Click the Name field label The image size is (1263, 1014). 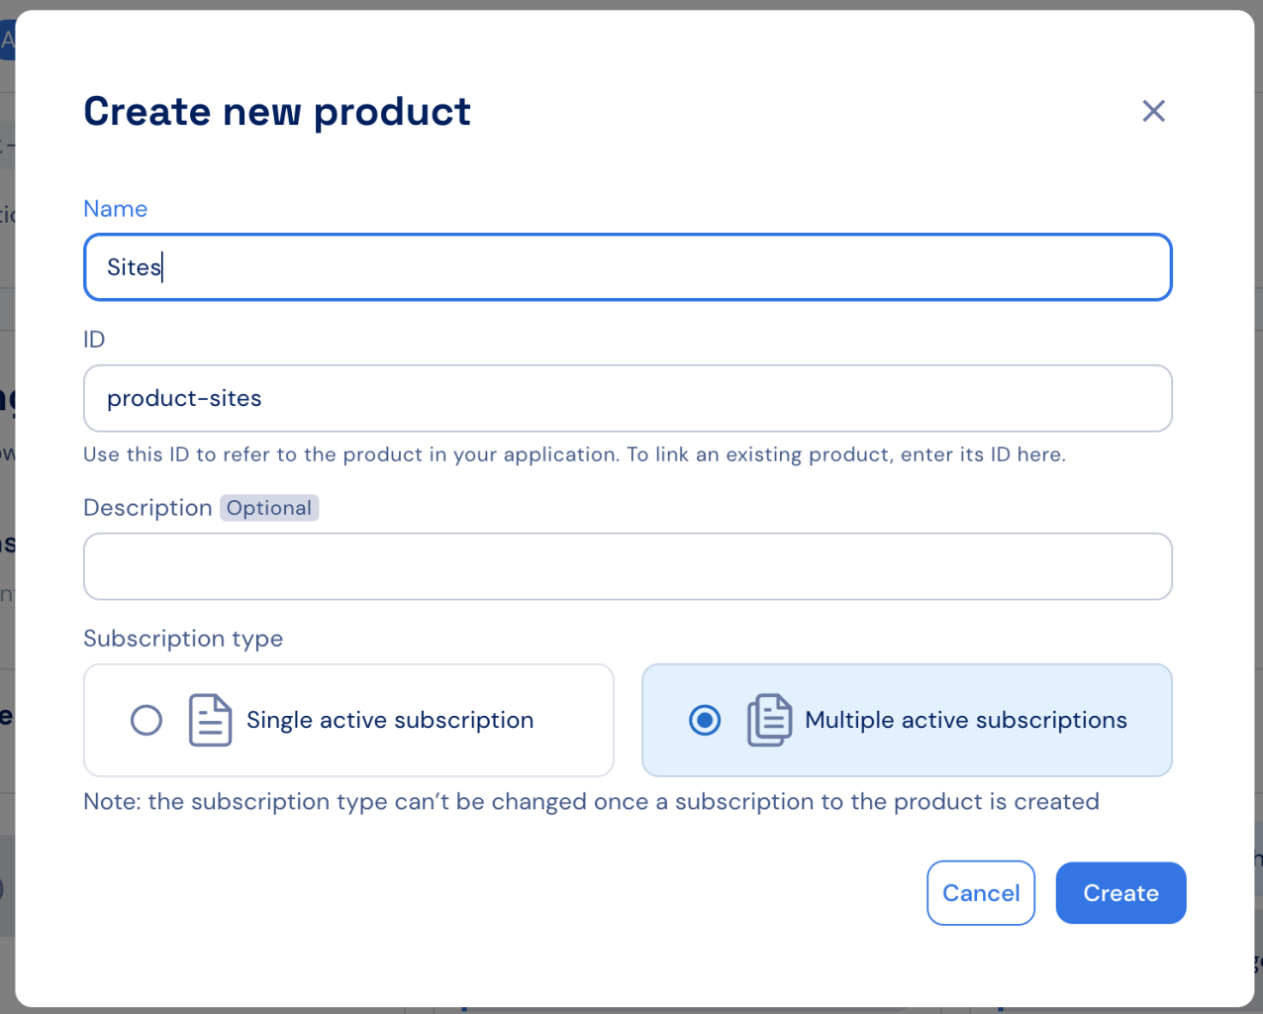tap(116, 209)
